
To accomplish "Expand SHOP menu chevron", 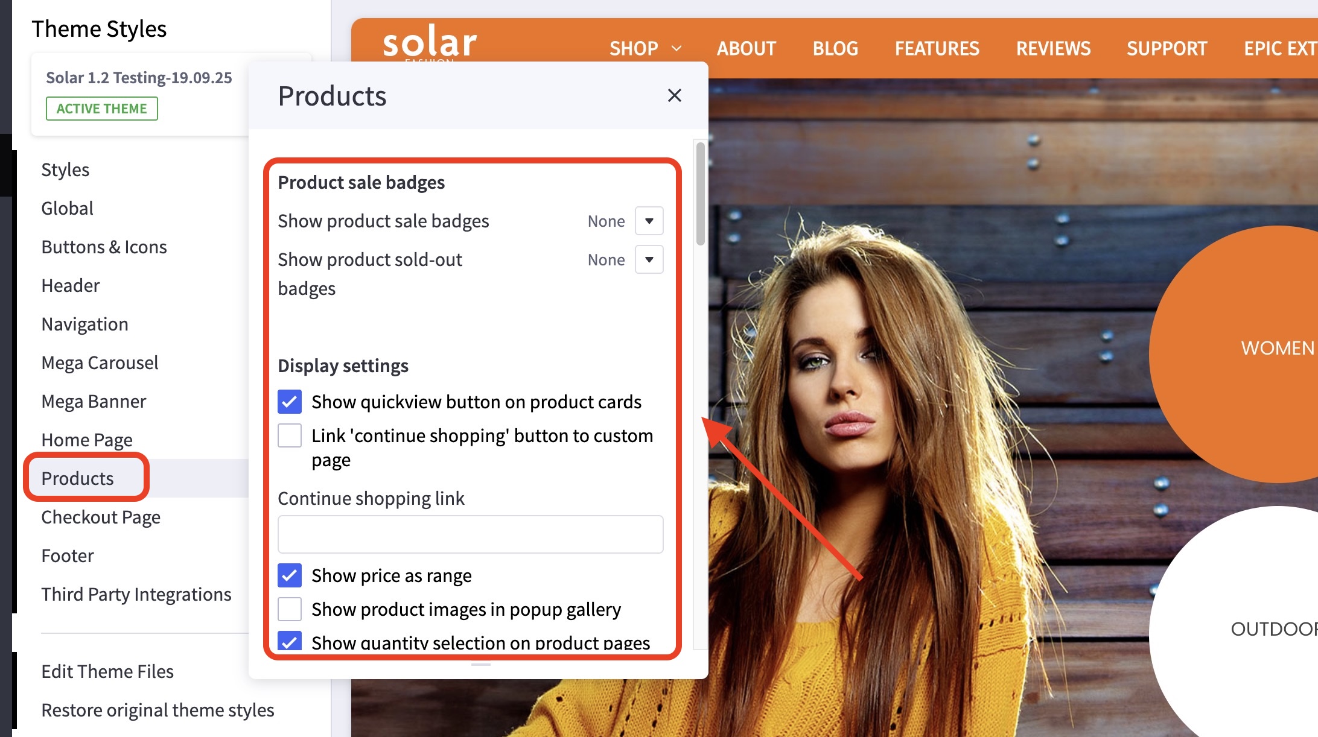I will pyautogui.click(x=677, y=48).
